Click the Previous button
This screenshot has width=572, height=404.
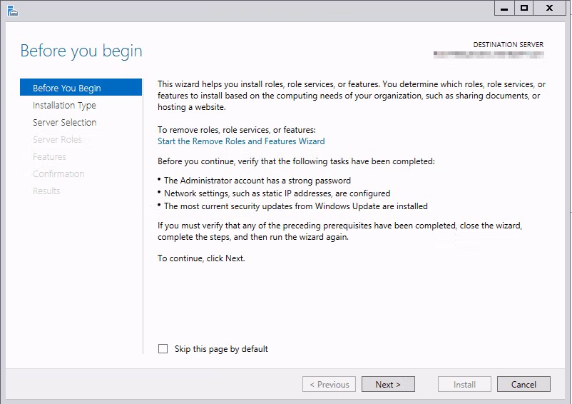point(329,384)
